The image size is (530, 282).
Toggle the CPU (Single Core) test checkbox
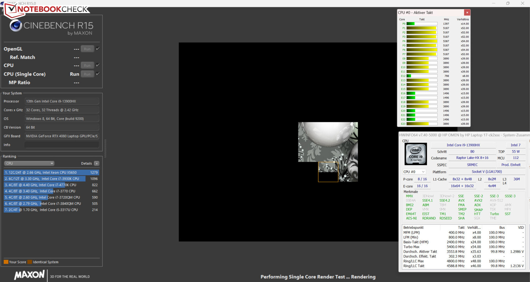coord(98,74)
